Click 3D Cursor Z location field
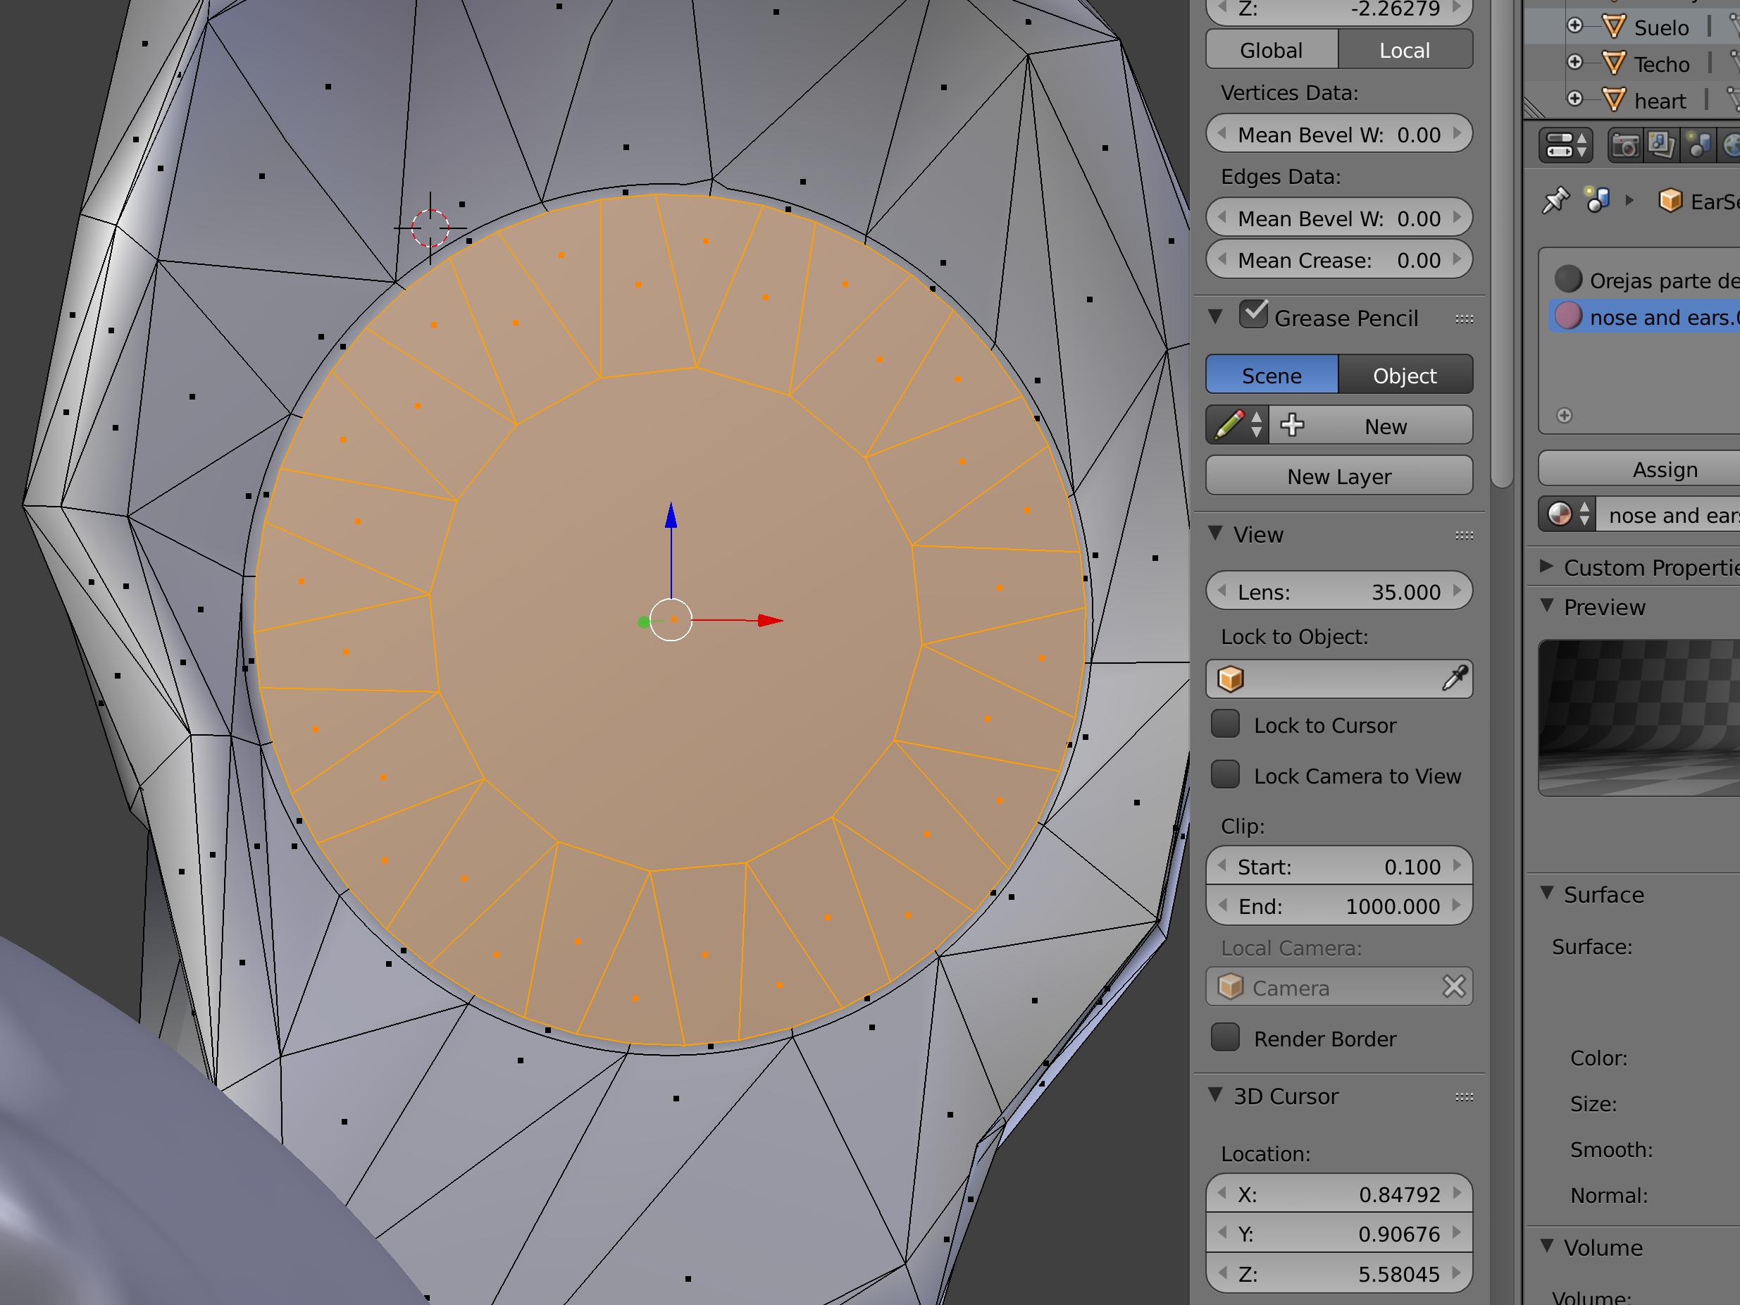The image size is (1740, 1305). coord(1339,1273)
